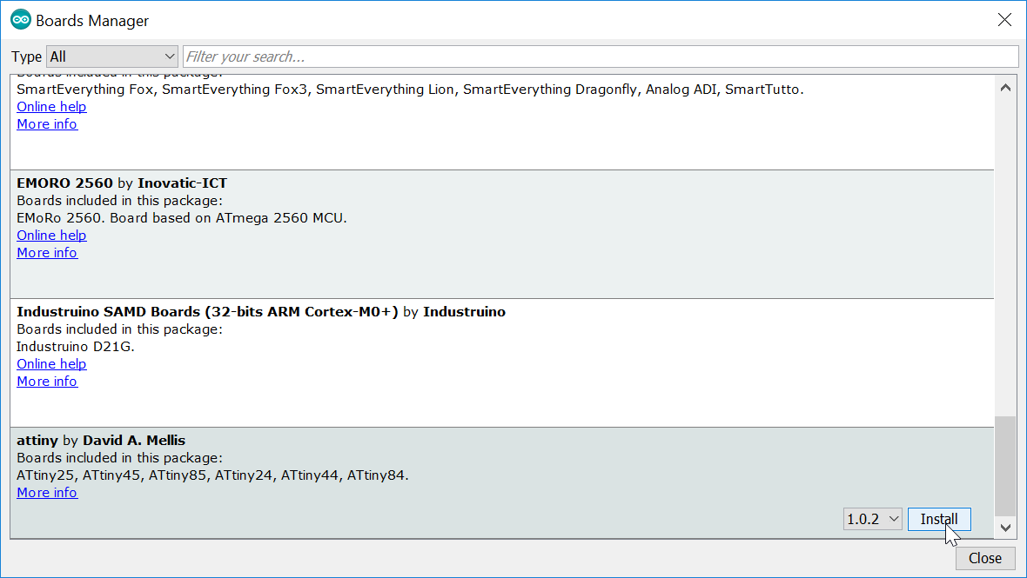Click the scrollbar up arrow

pyautogui.click(x=1005, y=88)
